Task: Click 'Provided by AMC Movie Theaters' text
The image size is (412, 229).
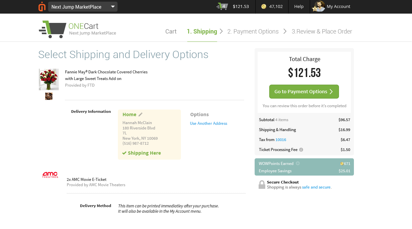Action: click(x=96, y=185)
